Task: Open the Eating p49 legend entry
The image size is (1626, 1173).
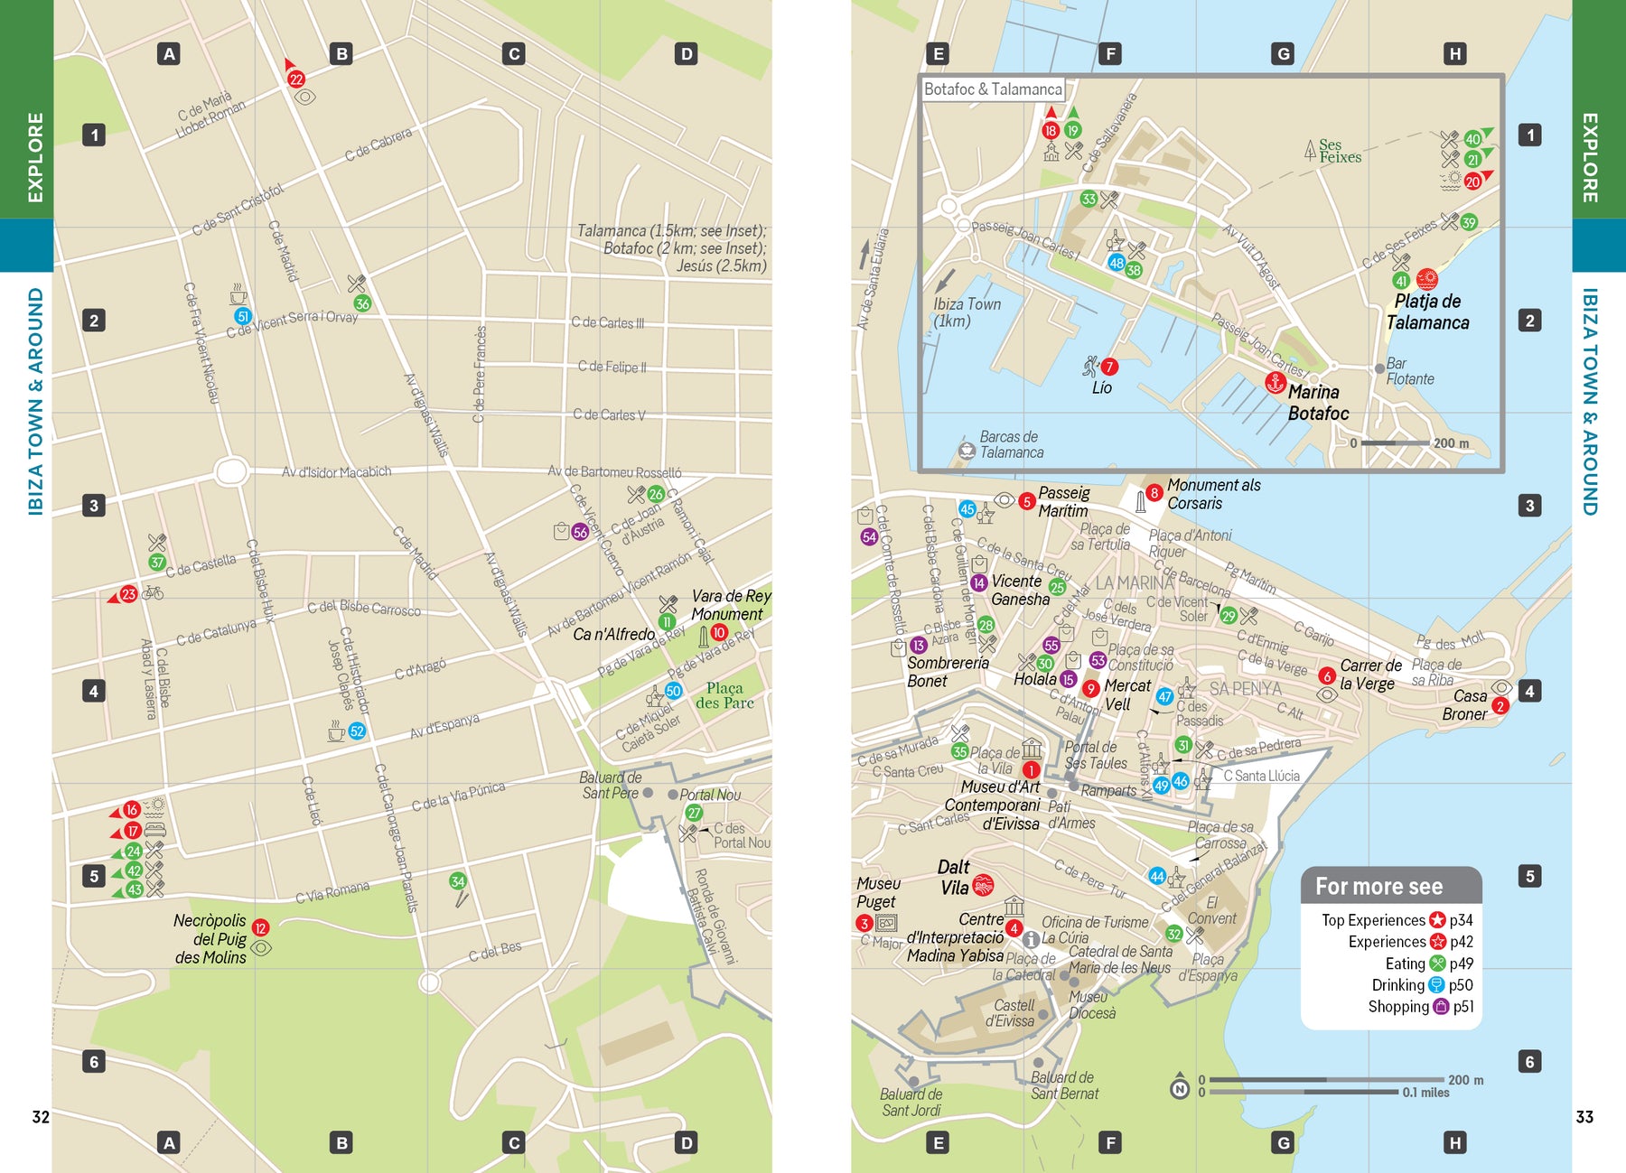Action: pos(1427,964)
